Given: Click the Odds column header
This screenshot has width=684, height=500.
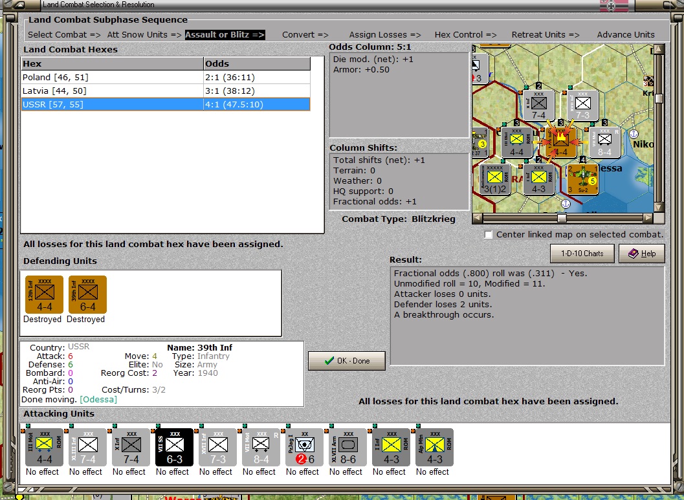Looking at the screenshot, I should (257, 63).
